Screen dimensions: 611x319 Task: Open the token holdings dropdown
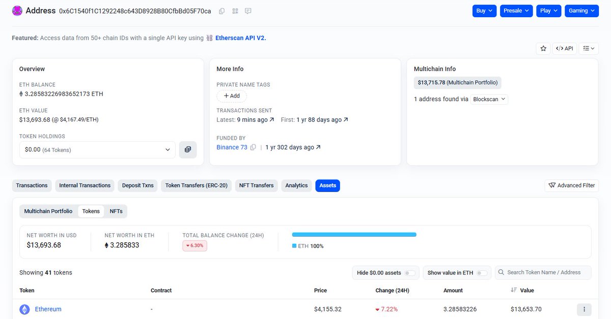97,150
